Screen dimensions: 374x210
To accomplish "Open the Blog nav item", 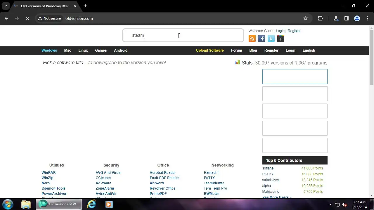I will point(253,50).
